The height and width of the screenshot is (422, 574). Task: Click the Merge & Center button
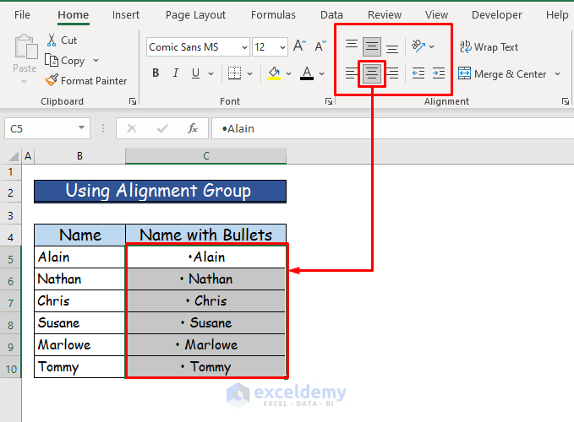click(x=503, y=73)
